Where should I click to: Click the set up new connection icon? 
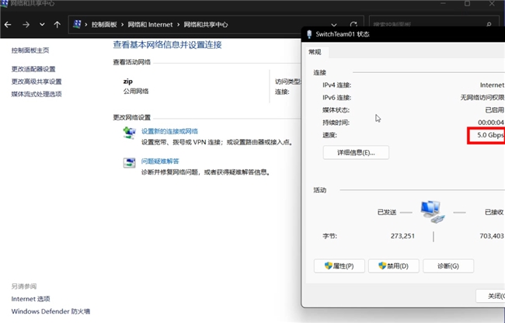(x=130, y=134)
